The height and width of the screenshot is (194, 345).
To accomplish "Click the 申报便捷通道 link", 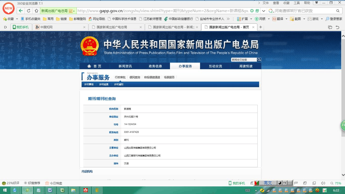I will click(x=152, y=77).
